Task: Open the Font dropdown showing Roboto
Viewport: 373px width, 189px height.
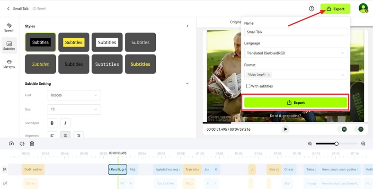Action: (x=74, y=95)
